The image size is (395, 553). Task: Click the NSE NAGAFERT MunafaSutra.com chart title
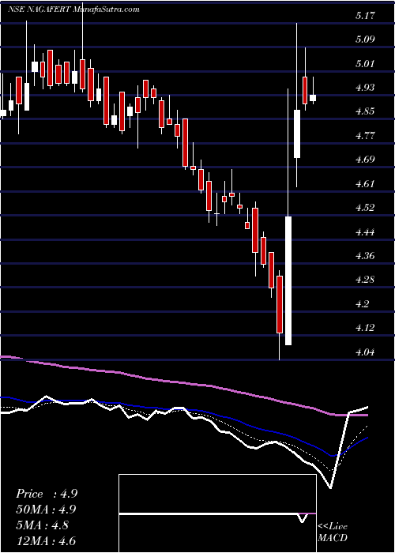(x=73, y=9)
